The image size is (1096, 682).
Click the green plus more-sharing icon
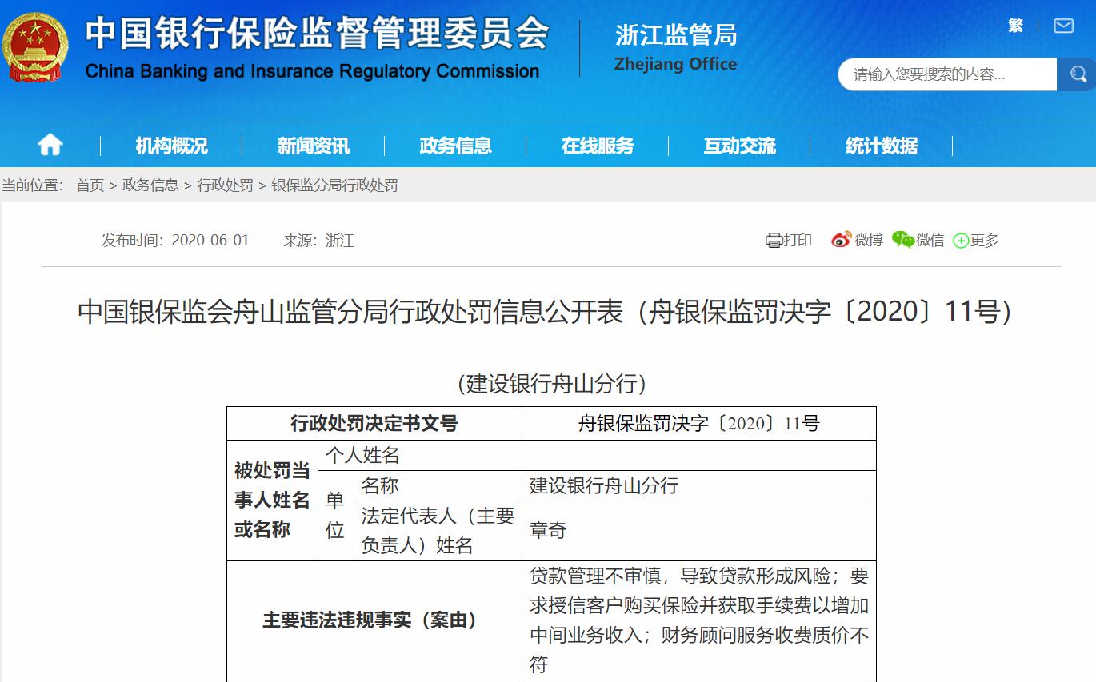click(x=961, y=241)
